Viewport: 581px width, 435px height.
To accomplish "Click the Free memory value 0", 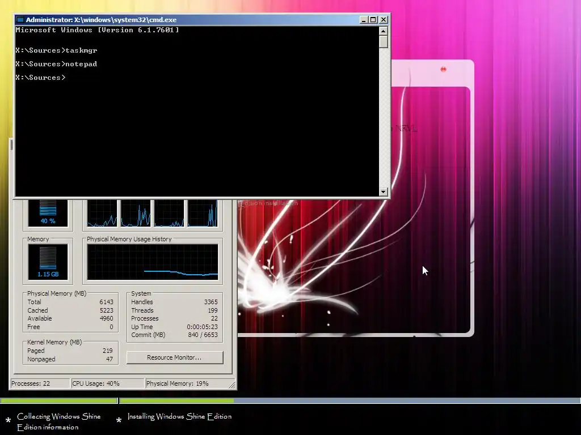I will point(111,327).
